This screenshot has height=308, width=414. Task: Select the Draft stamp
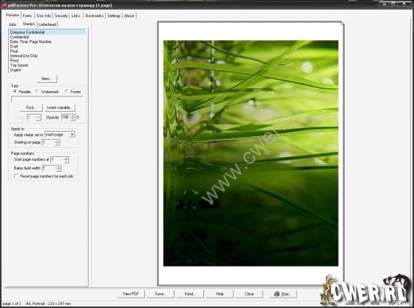[47, 46]
